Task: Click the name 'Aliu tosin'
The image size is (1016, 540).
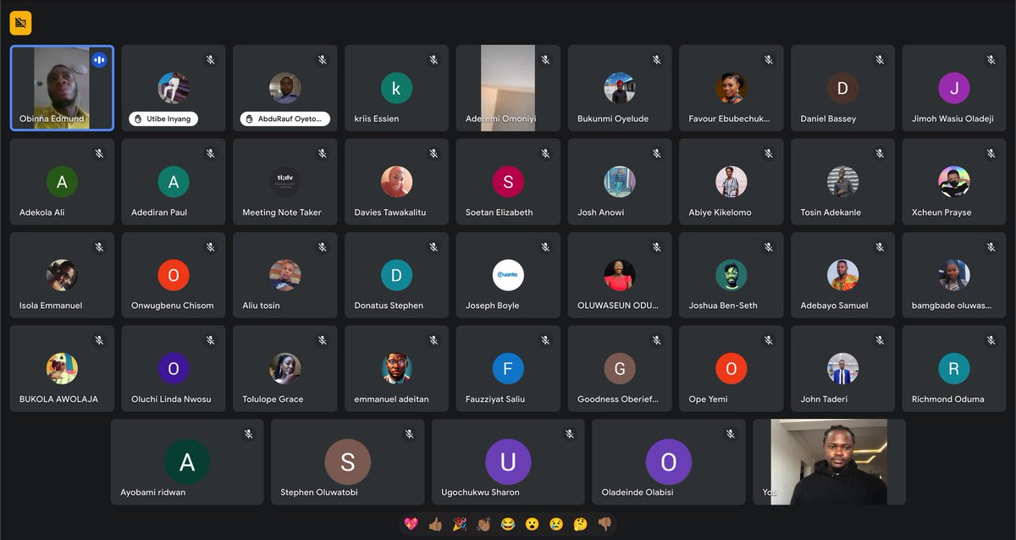Action: 261,306
